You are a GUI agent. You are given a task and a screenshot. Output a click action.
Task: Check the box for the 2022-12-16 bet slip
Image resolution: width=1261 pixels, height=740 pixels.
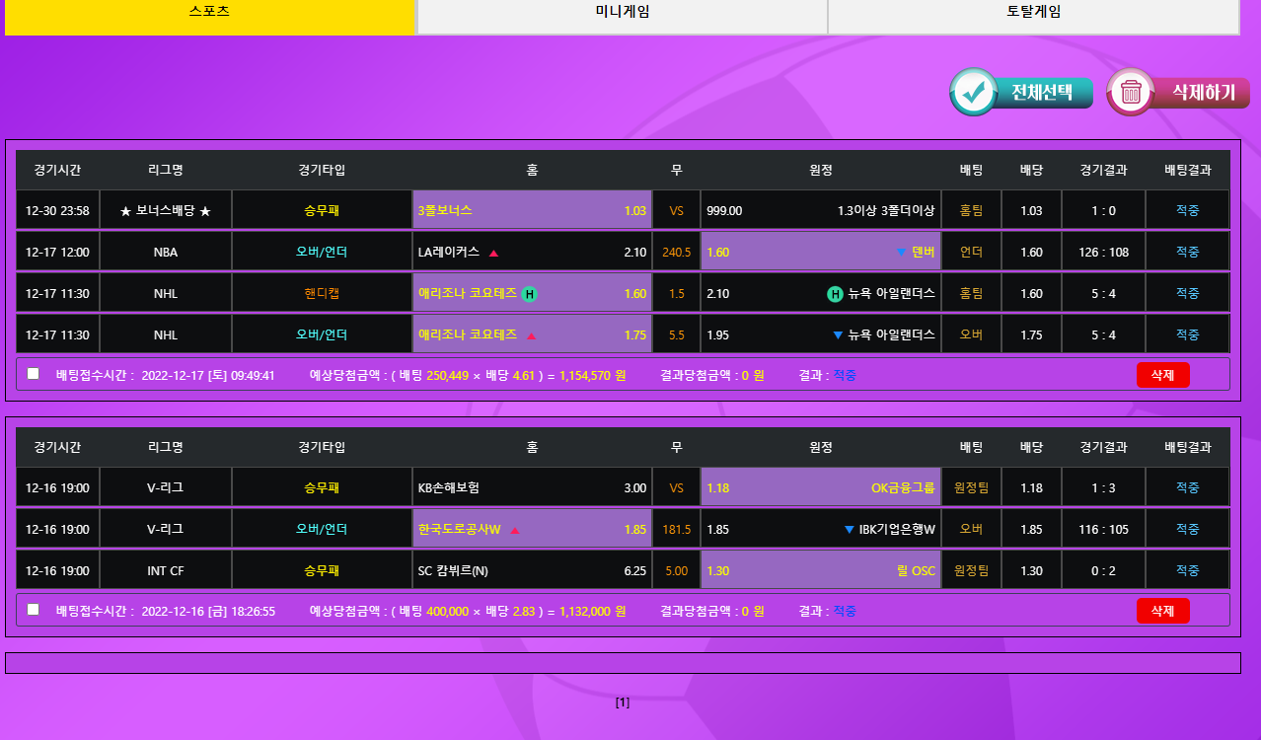[34, 610]
